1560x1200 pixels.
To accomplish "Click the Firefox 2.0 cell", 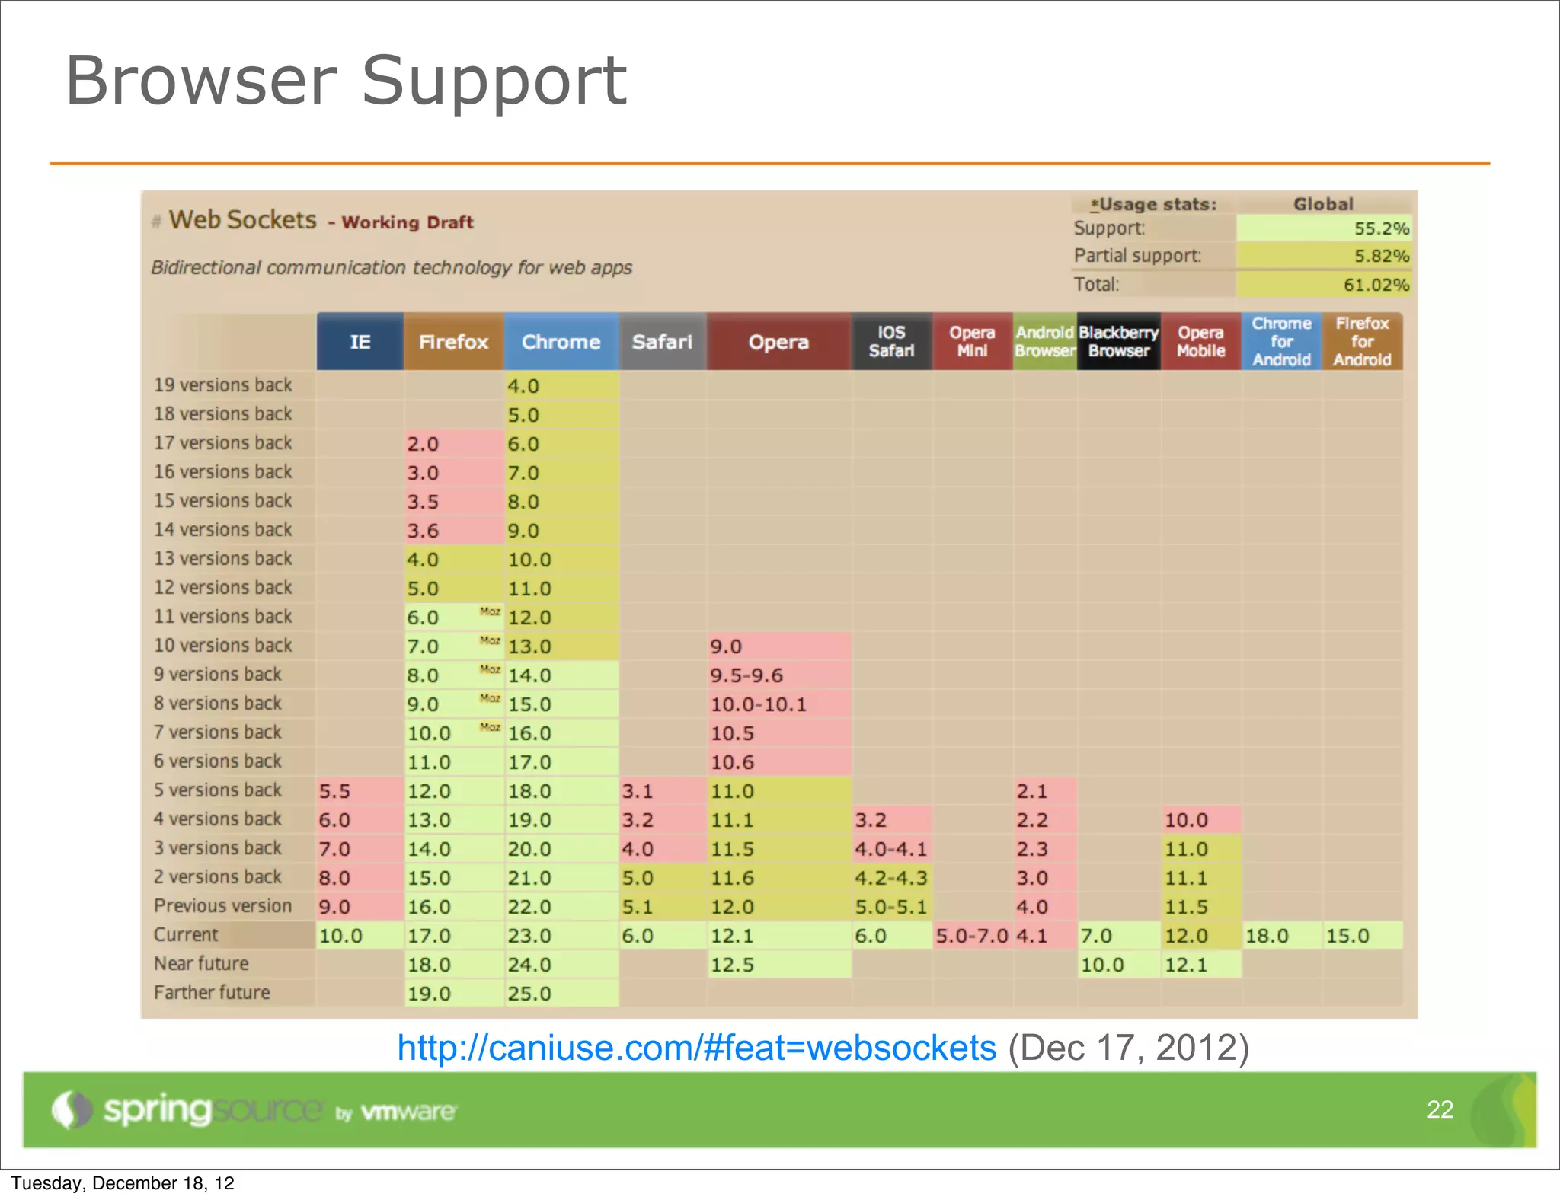I will point(454,444).
